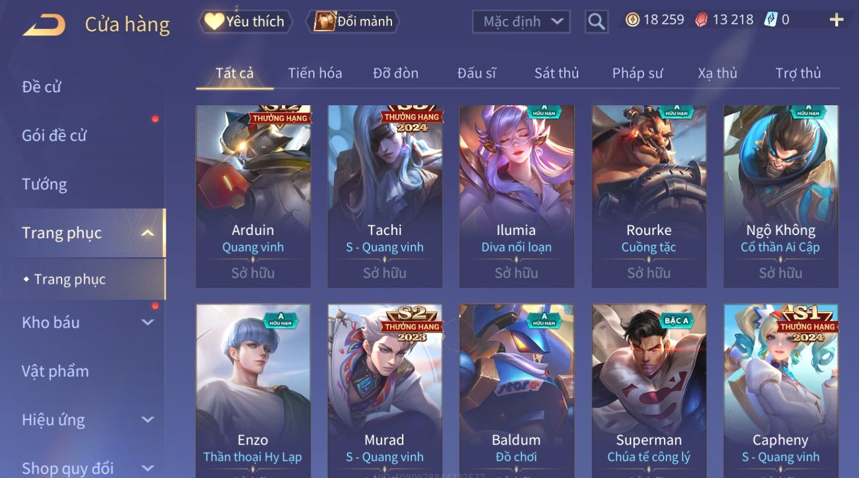Click the red gem currency icon
859x478 pixels.
pos(701,20)
